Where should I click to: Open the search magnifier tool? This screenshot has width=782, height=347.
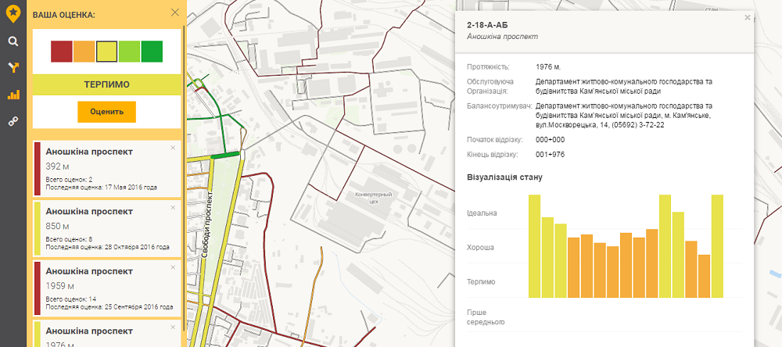[13, 41]
